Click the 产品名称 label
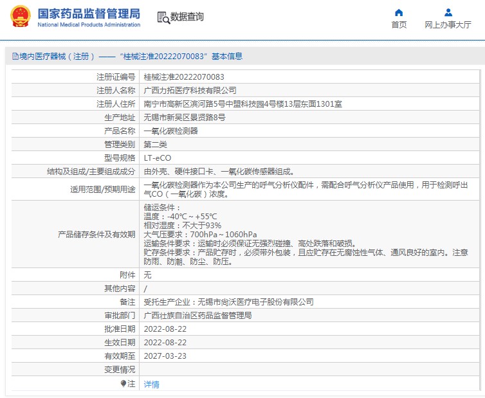Viewport: 485px width, 398px height. 120,131
